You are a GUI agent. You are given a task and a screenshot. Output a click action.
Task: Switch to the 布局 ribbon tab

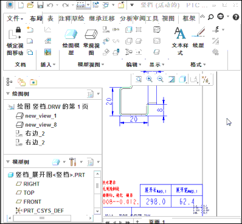36,19
